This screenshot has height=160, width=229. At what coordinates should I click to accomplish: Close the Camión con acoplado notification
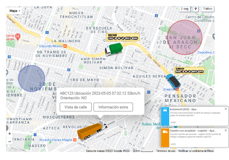pos(226,130)
